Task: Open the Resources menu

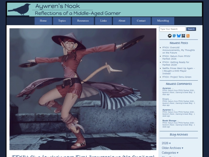Action: 83,21
